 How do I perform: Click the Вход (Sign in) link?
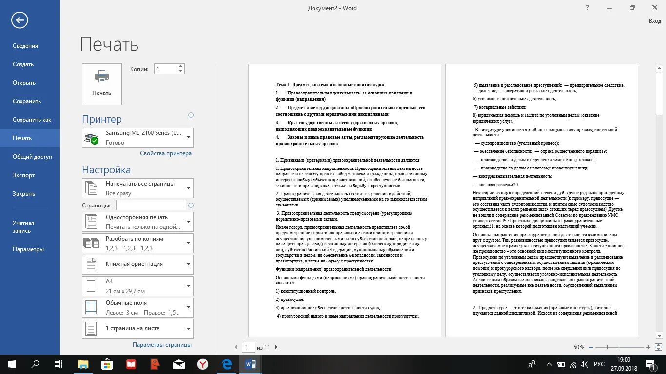655,21
